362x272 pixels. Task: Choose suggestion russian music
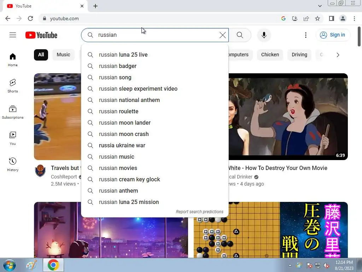[x=155, y=157]
